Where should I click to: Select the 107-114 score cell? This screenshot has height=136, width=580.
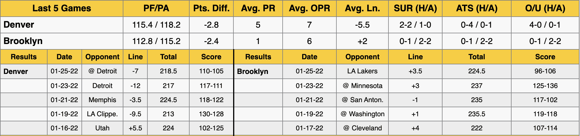[545, 128]
